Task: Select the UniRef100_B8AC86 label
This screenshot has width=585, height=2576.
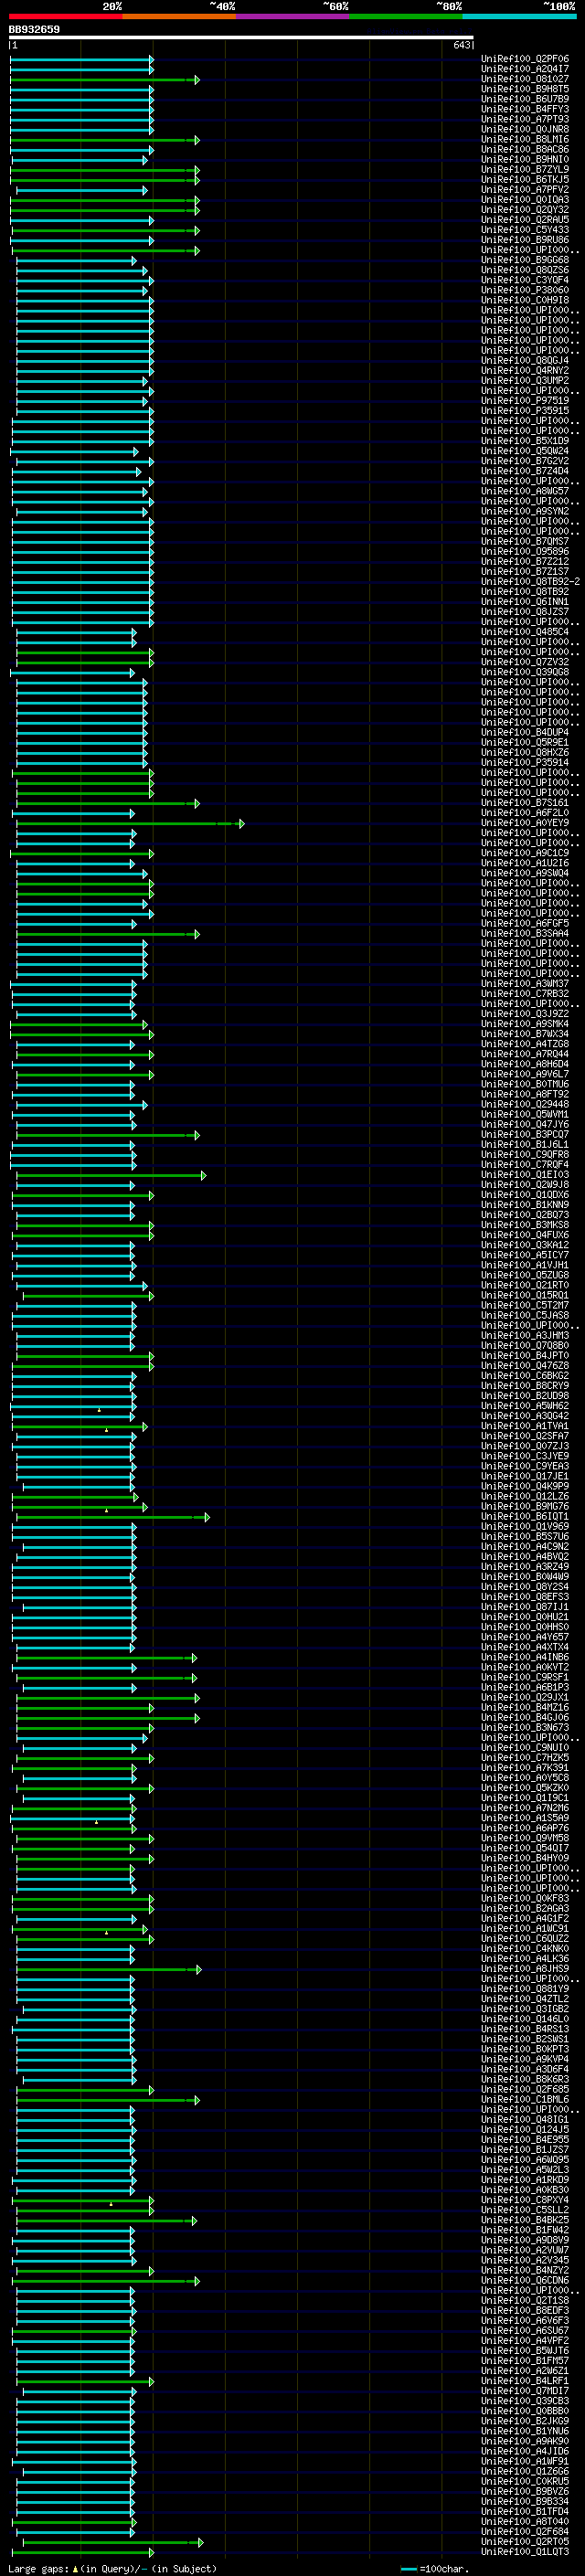Action: click(x=525, y=149)
